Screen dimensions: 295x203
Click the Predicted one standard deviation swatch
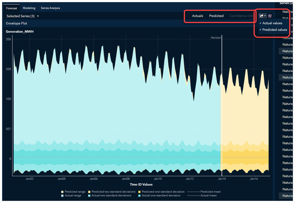pyautogui.click(x=140, y=192)
